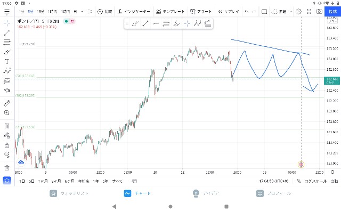The height and width of the screenshot is (213, 341).
Task: Select the すべて date range
Action: 117,181
